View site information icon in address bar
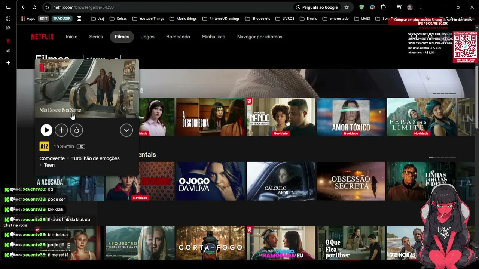Screen dimensions: 479x269 pos(47,7)
